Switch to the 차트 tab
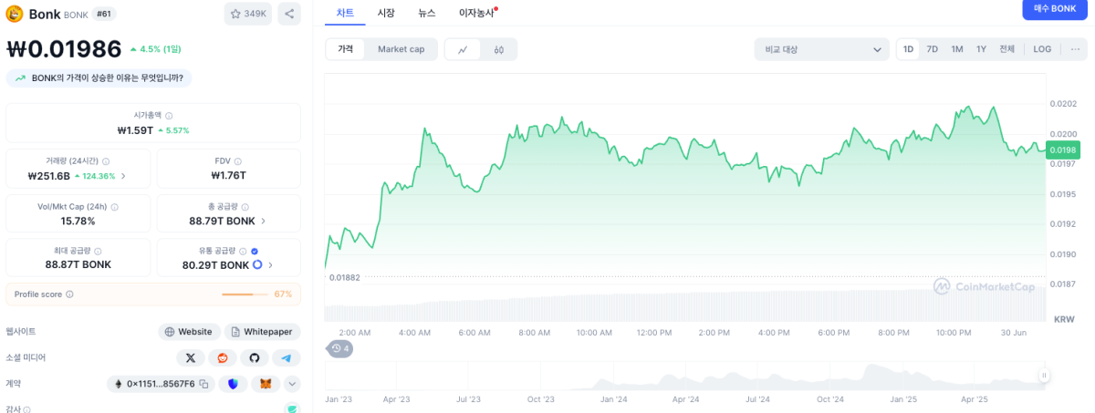The height and width of the screenshot is (413, 1095). pos(345,13)
